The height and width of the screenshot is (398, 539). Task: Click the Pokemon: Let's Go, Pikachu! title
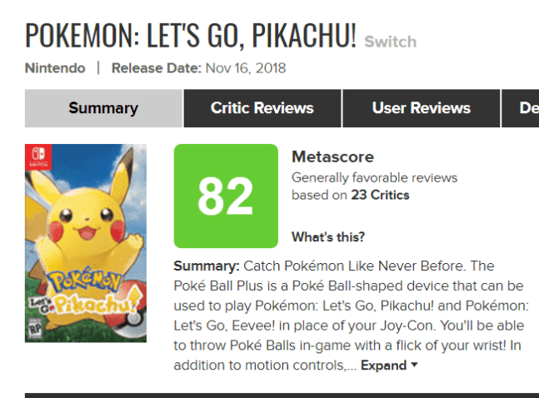point(191,35)
